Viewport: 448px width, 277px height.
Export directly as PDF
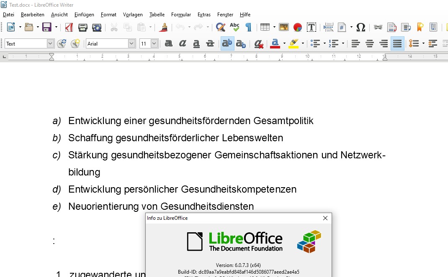coord(69,27)
